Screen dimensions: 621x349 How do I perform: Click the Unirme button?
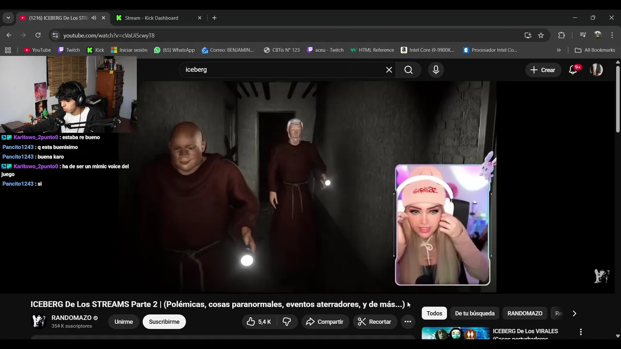124,322
